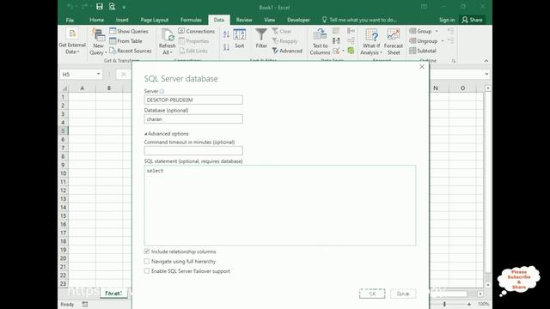
Task: Open the Outline dialog launcher
Action: (x=454, y=61)
